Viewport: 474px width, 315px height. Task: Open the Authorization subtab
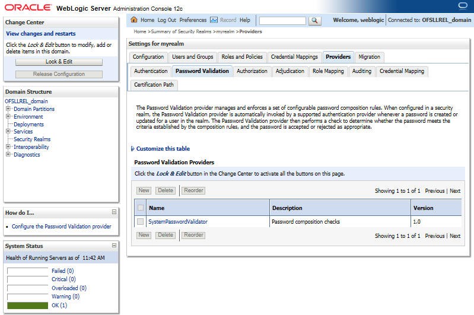[252, 71]
